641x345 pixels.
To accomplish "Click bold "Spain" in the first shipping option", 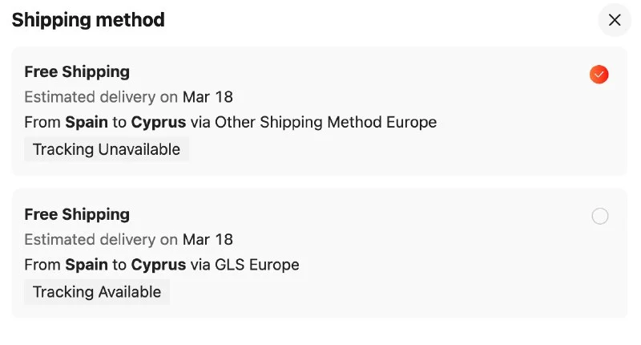I will click(x=87, y=123).
